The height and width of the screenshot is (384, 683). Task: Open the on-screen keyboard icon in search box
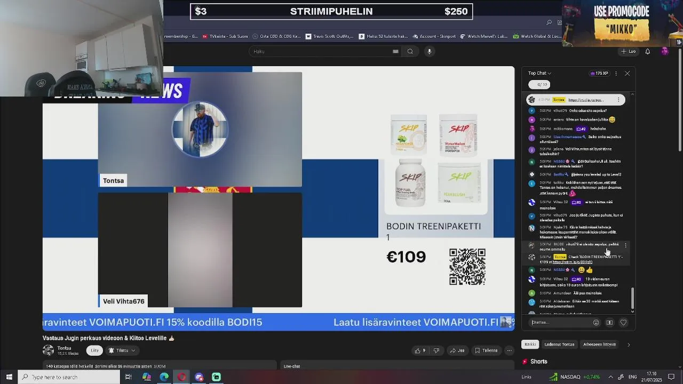coord(395,52)
